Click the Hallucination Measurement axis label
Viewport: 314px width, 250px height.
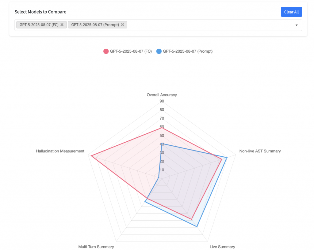click(x=60, y=151)
